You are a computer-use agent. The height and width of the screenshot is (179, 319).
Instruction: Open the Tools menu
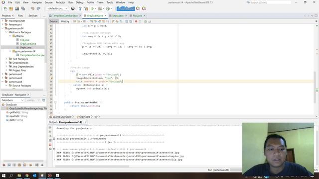pyautogui.click(x=110, y=2)
